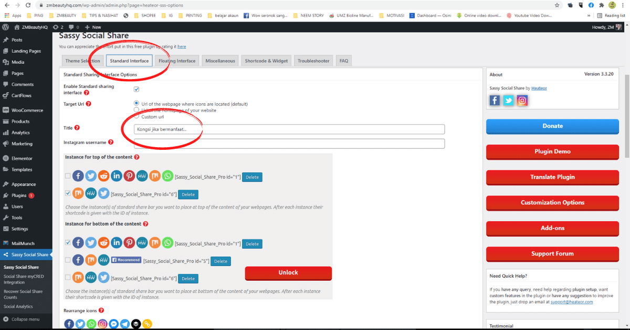The image size is (630, 330).
Task: Click the Support Forum button
Action: pyautogui.click(x=552, y=254)
